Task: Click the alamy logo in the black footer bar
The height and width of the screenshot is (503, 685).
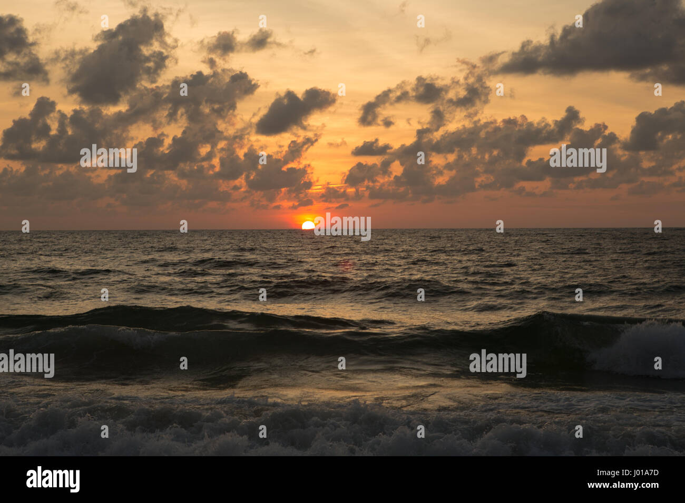Action: (53, 480)
